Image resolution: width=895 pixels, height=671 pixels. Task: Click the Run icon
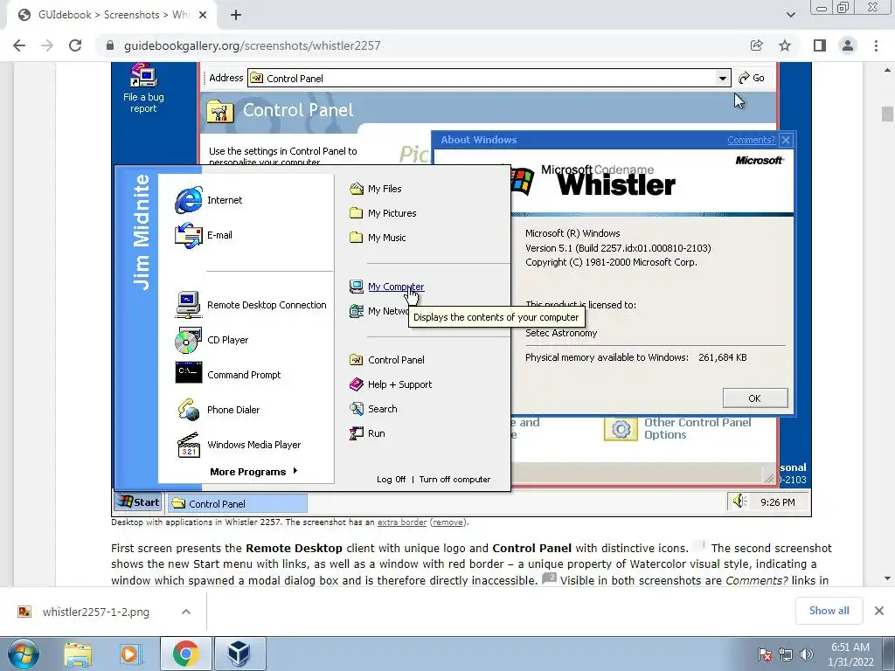coord(357,433)
